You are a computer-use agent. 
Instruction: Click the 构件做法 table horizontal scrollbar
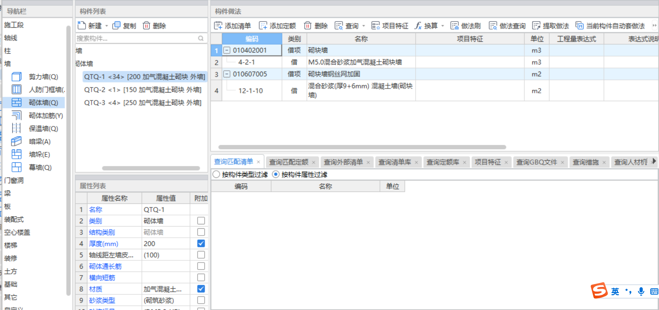pyautogui.click(x=362, y=147)
